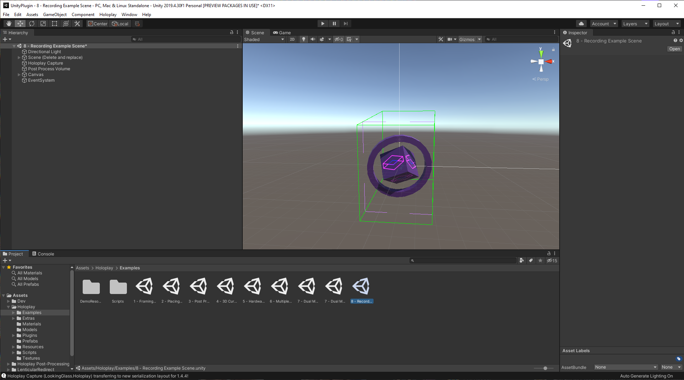The height and width of the screenshot is (380, 684).
Task: Adjust the project icon size slider
Action: pyautogui.click(x=545, y=368)
